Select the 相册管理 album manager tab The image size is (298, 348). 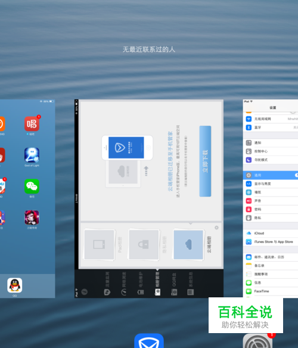pyautogui.click(x=157, y=284)
